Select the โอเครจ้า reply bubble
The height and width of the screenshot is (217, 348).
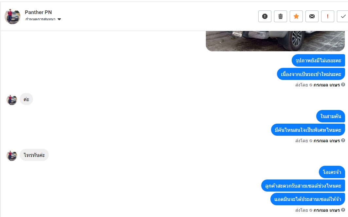[332, 172]
